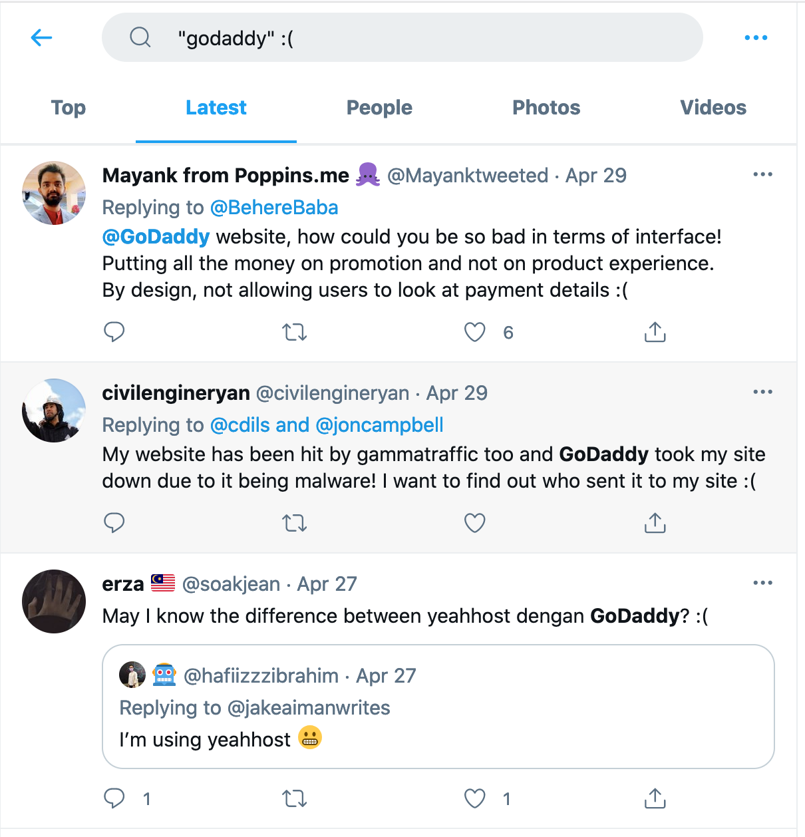805x837 pixels.
Task: Open the Videos tab
Action: click(x=713, y=108)
